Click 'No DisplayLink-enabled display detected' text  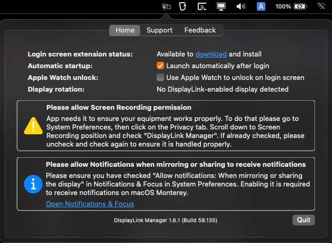(223, 90)
